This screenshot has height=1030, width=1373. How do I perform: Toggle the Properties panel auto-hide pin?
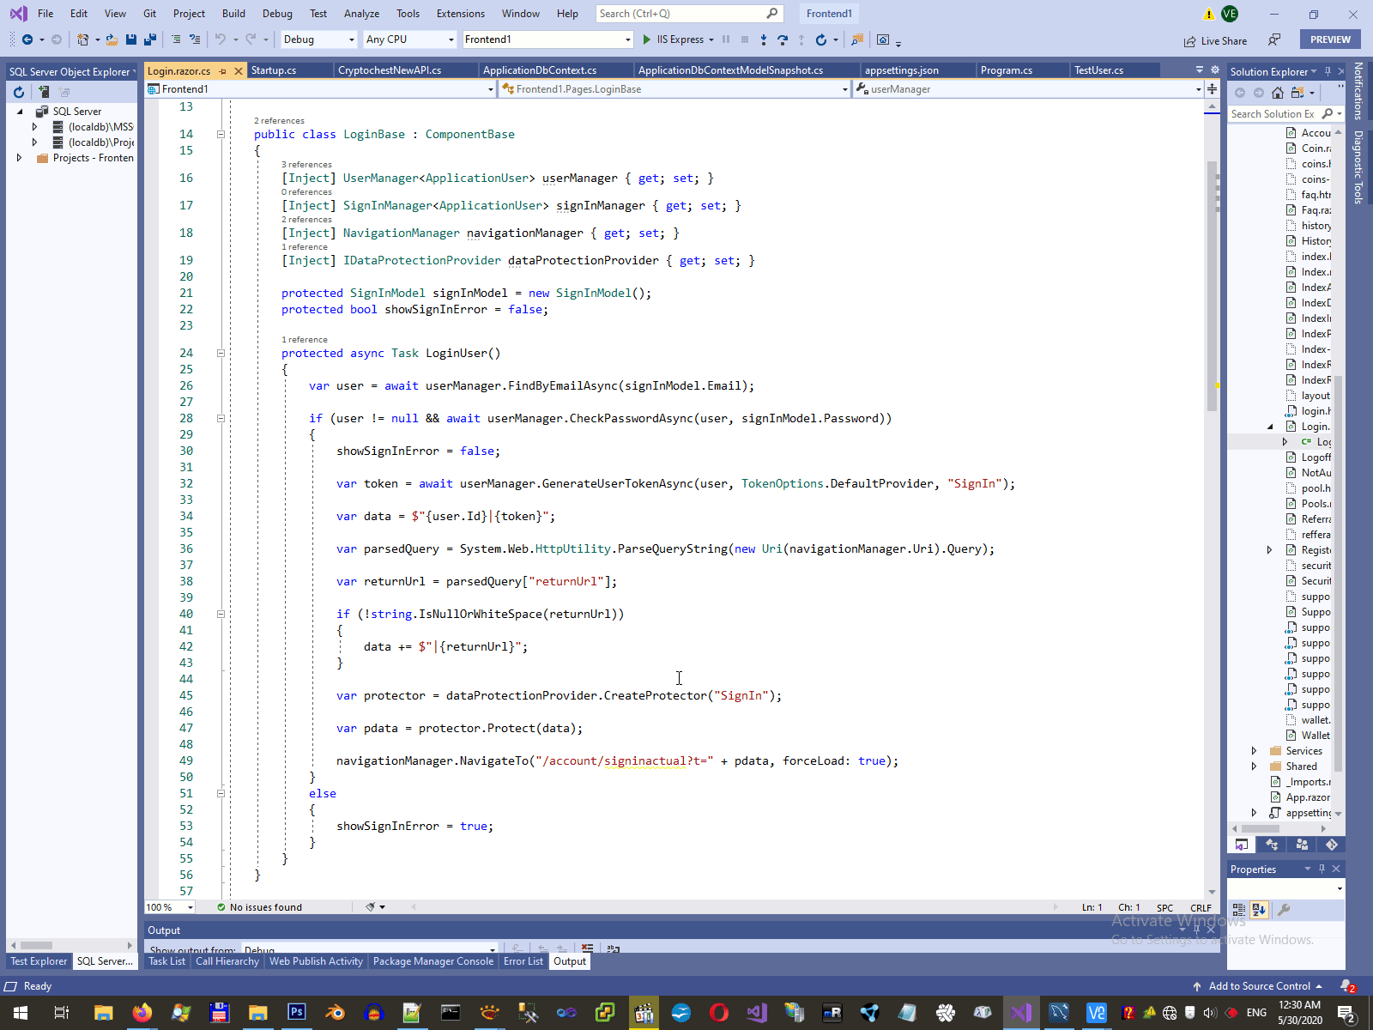click(1322, 869)
